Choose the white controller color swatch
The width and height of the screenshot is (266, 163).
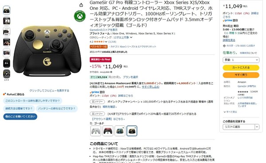[96, 131]
